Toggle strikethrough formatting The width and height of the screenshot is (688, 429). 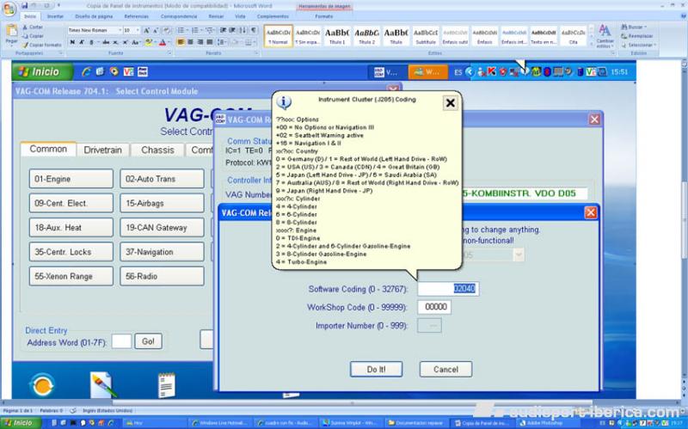click(106, 42)
